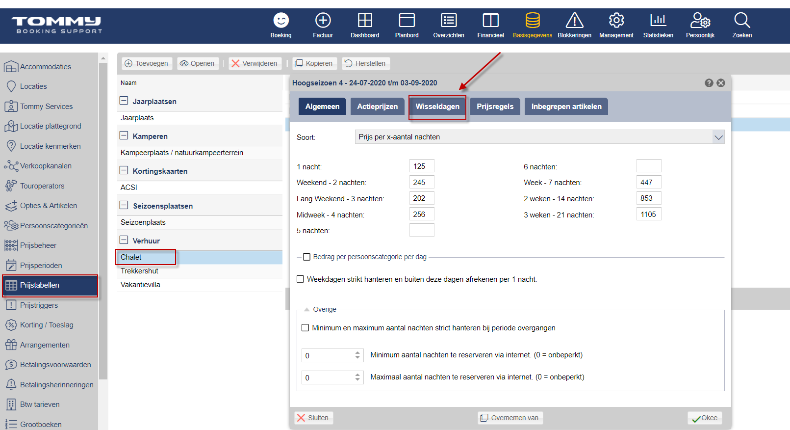Screen dimensions: 790x430
Task: Select the Trekkershut row
Action: (x=200, y=271)
